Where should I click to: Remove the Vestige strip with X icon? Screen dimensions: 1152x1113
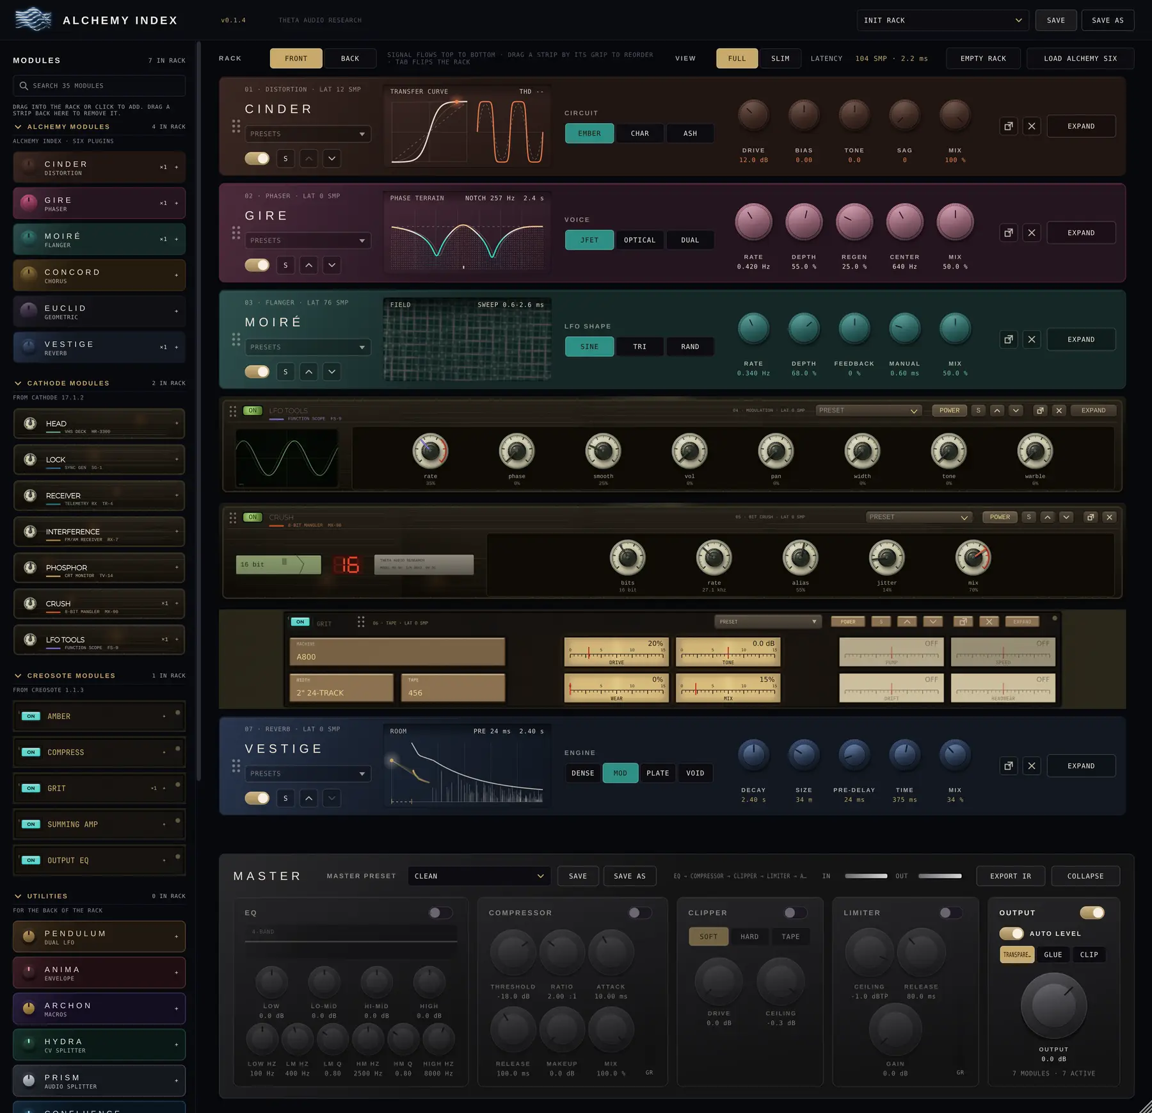tap(1032, 766)
